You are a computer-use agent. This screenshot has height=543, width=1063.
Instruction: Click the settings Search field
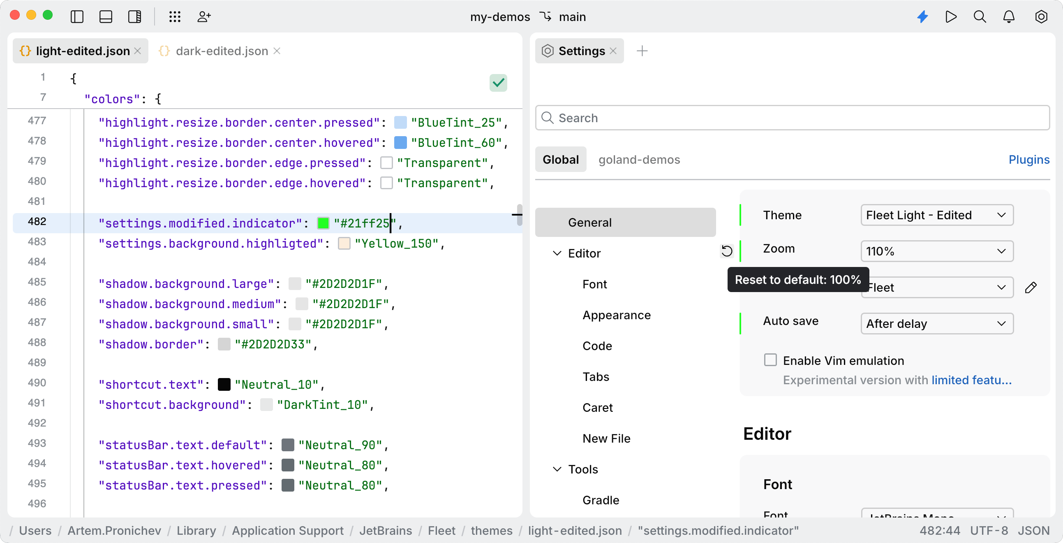click(x=792, y=118)
